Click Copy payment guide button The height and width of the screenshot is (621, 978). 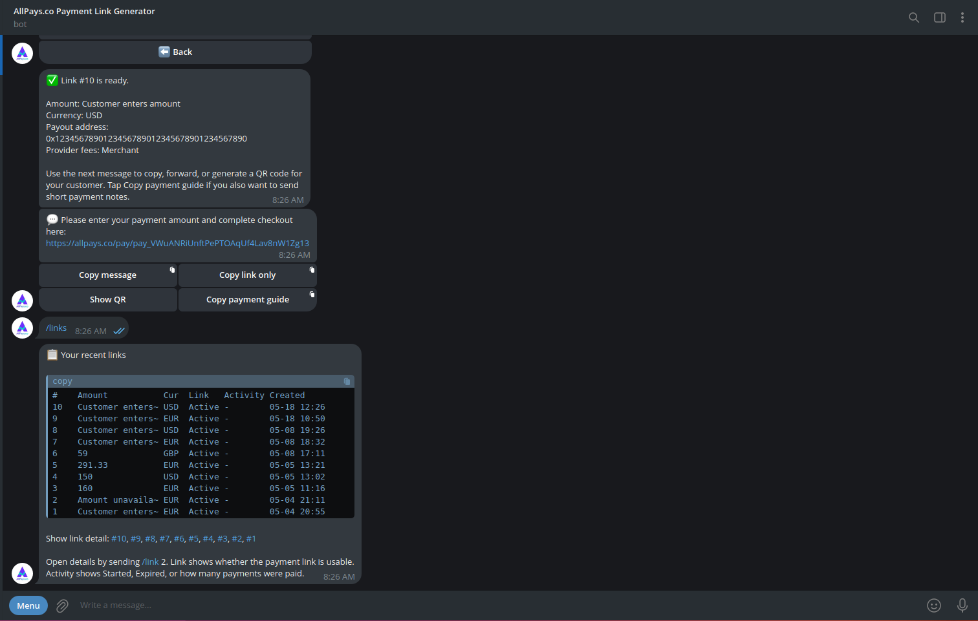tap(248, 299)
